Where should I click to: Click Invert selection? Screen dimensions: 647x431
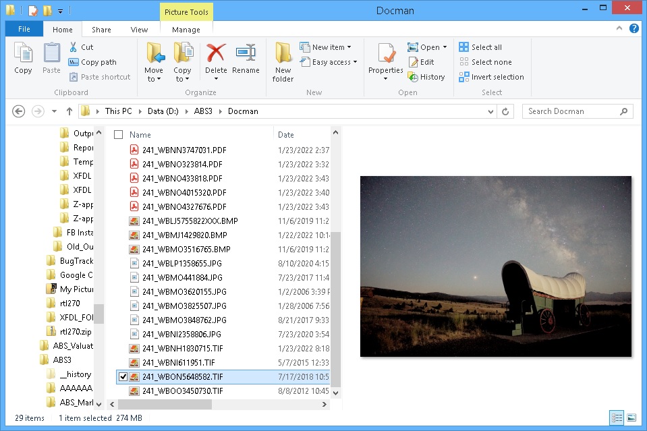point(491,77)
